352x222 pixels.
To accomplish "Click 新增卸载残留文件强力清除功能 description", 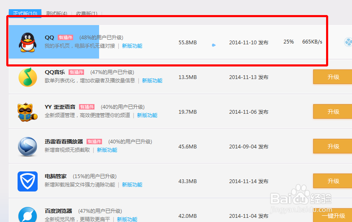I will (80, 185).
